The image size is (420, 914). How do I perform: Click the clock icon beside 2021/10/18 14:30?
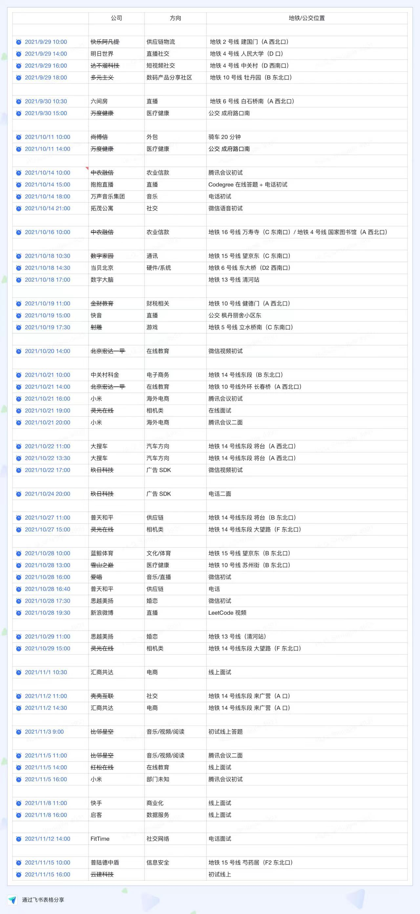[x=19, y=268]
